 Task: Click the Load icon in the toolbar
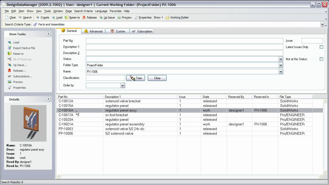[54, 17]
